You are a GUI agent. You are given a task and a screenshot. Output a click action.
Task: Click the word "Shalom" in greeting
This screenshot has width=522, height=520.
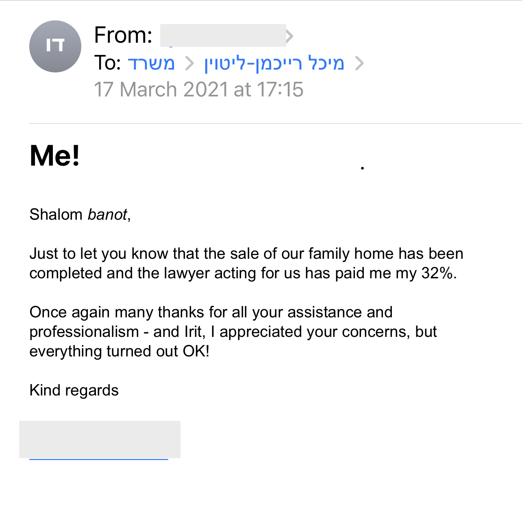tap(56, 214)
